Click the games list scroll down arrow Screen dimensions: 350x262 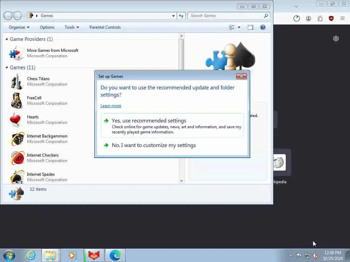181,181
